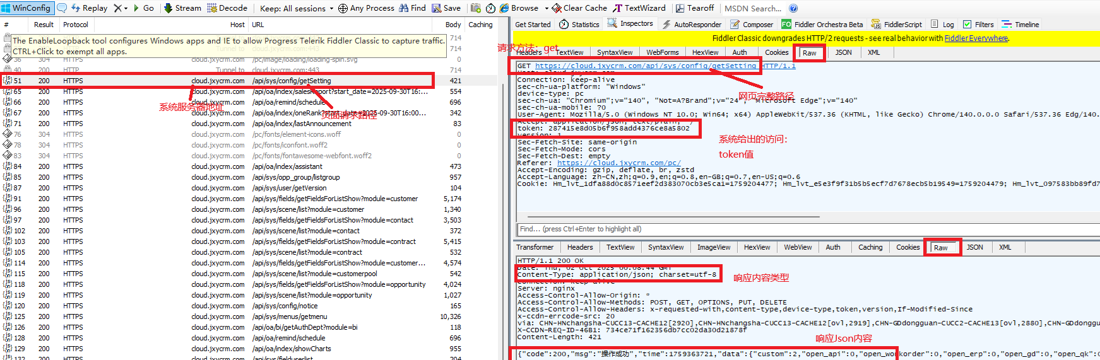This screenshot has width=1100, height=360.
Task: Click the Caching column header
Action: pyautogui.click(x=480, y=25)
